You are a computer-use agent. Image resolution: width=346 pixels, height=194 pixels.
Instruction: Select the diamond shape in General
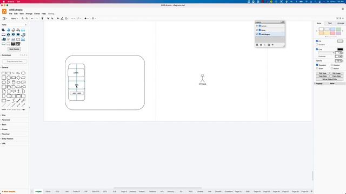(18, 78)
